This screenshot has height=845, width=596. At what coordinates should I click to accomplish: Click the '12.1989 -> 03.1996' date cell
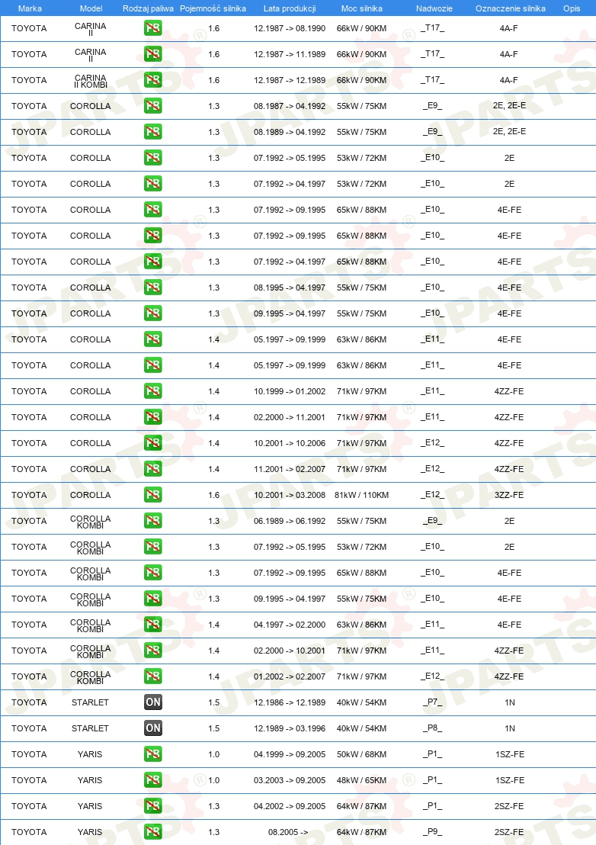[290, 728]
